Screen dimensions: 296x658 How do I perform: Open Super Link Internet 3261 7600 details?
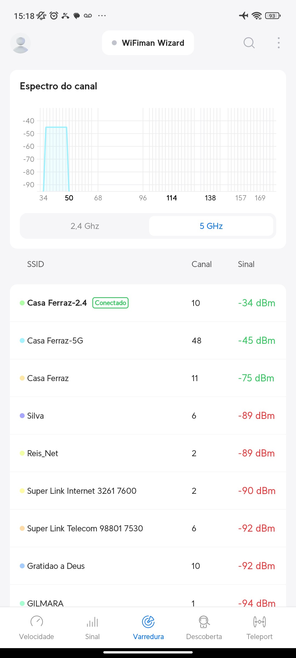(148, 491)
